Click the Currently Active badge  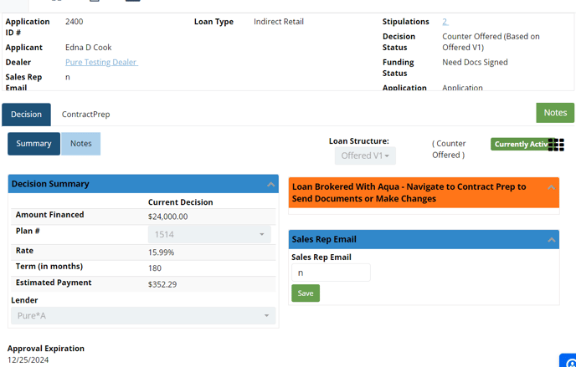tap(521, 144)
